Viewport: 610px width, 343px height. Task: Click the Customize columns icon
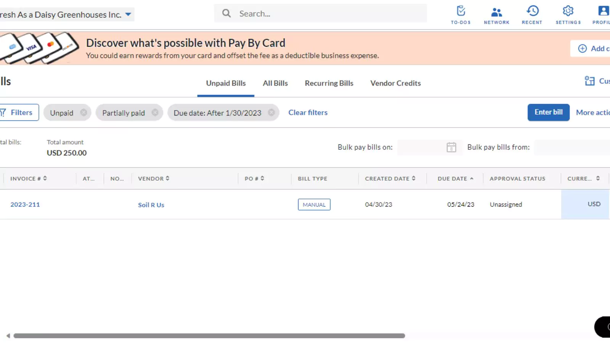point(589,81)
